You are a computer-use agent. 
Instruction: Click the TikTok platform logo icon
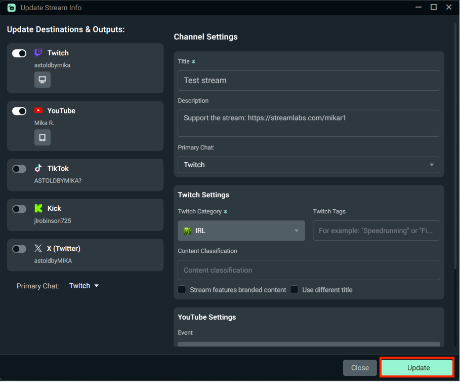tap(38, 168)
